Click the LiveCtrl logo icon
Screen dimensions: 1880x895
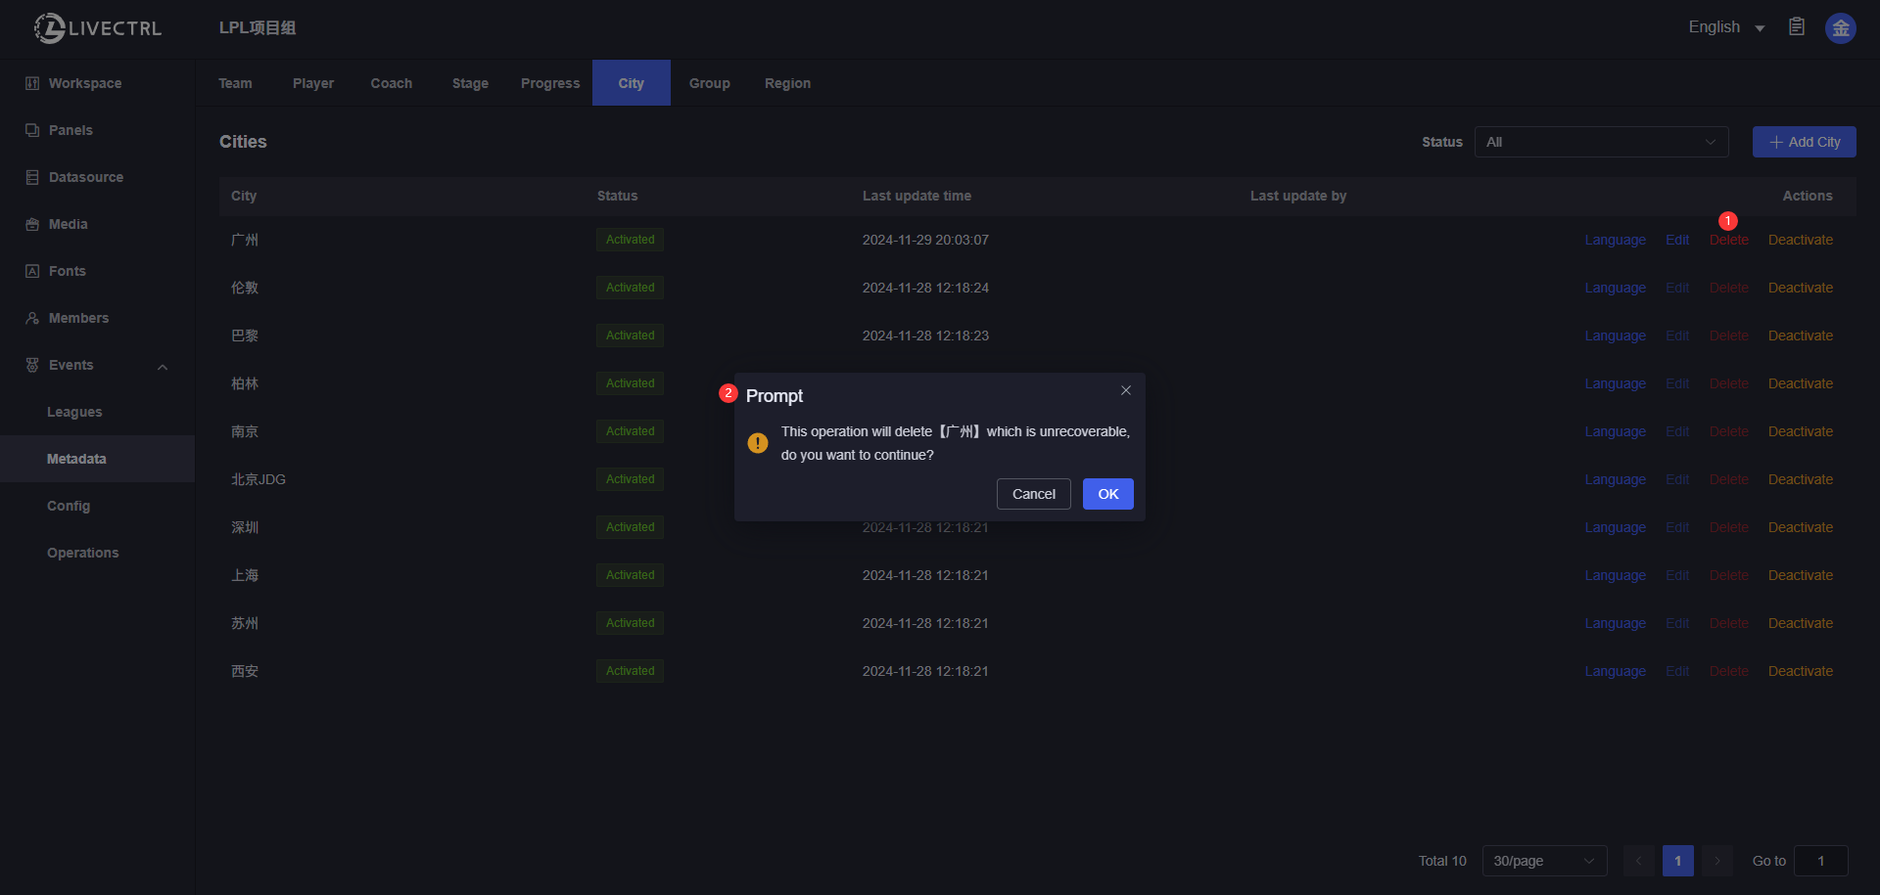(x=49, y=28)
